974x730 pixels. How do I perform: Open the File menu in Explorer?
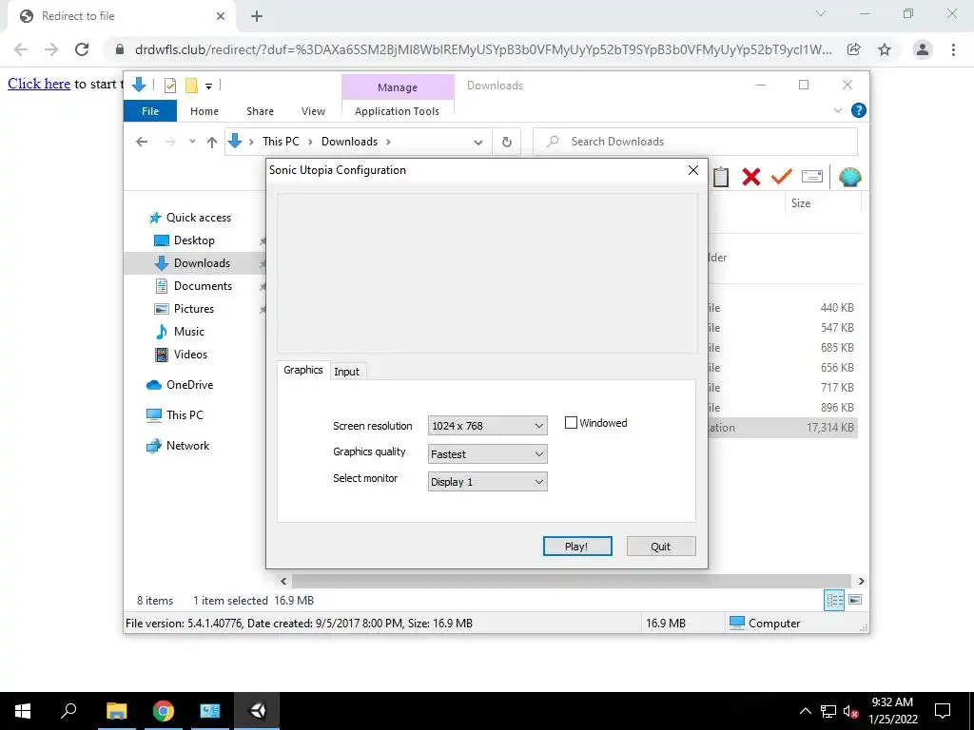(150, 111)
